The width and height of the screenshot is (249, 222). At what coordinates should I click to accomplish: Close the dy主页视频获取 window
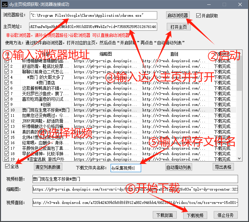240,4
